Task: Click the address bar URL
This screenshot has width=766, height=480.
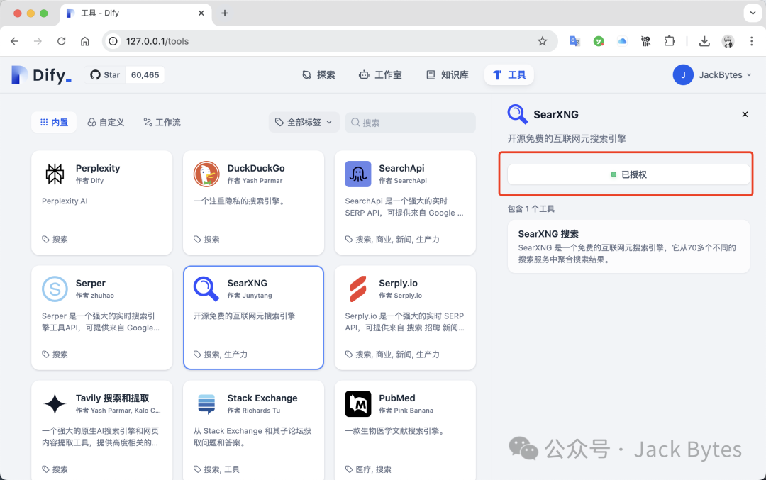Action: (x=157, y=41)
